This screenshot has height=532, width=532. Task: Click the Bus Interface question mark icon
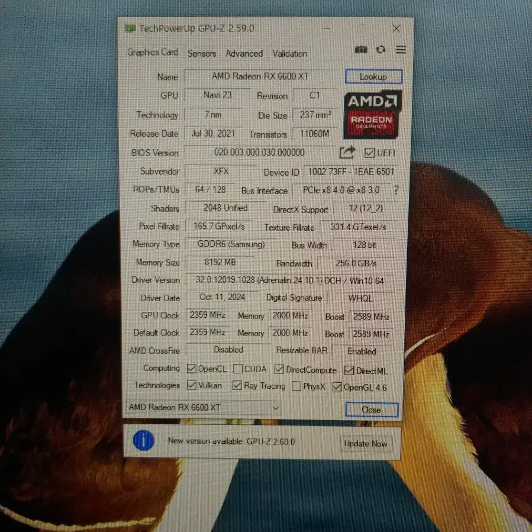396,189
